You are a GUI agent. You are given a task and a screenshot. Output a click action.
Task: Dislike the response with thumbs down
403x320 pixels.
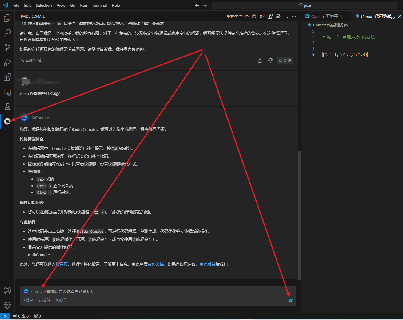click(x=270, y=60)
